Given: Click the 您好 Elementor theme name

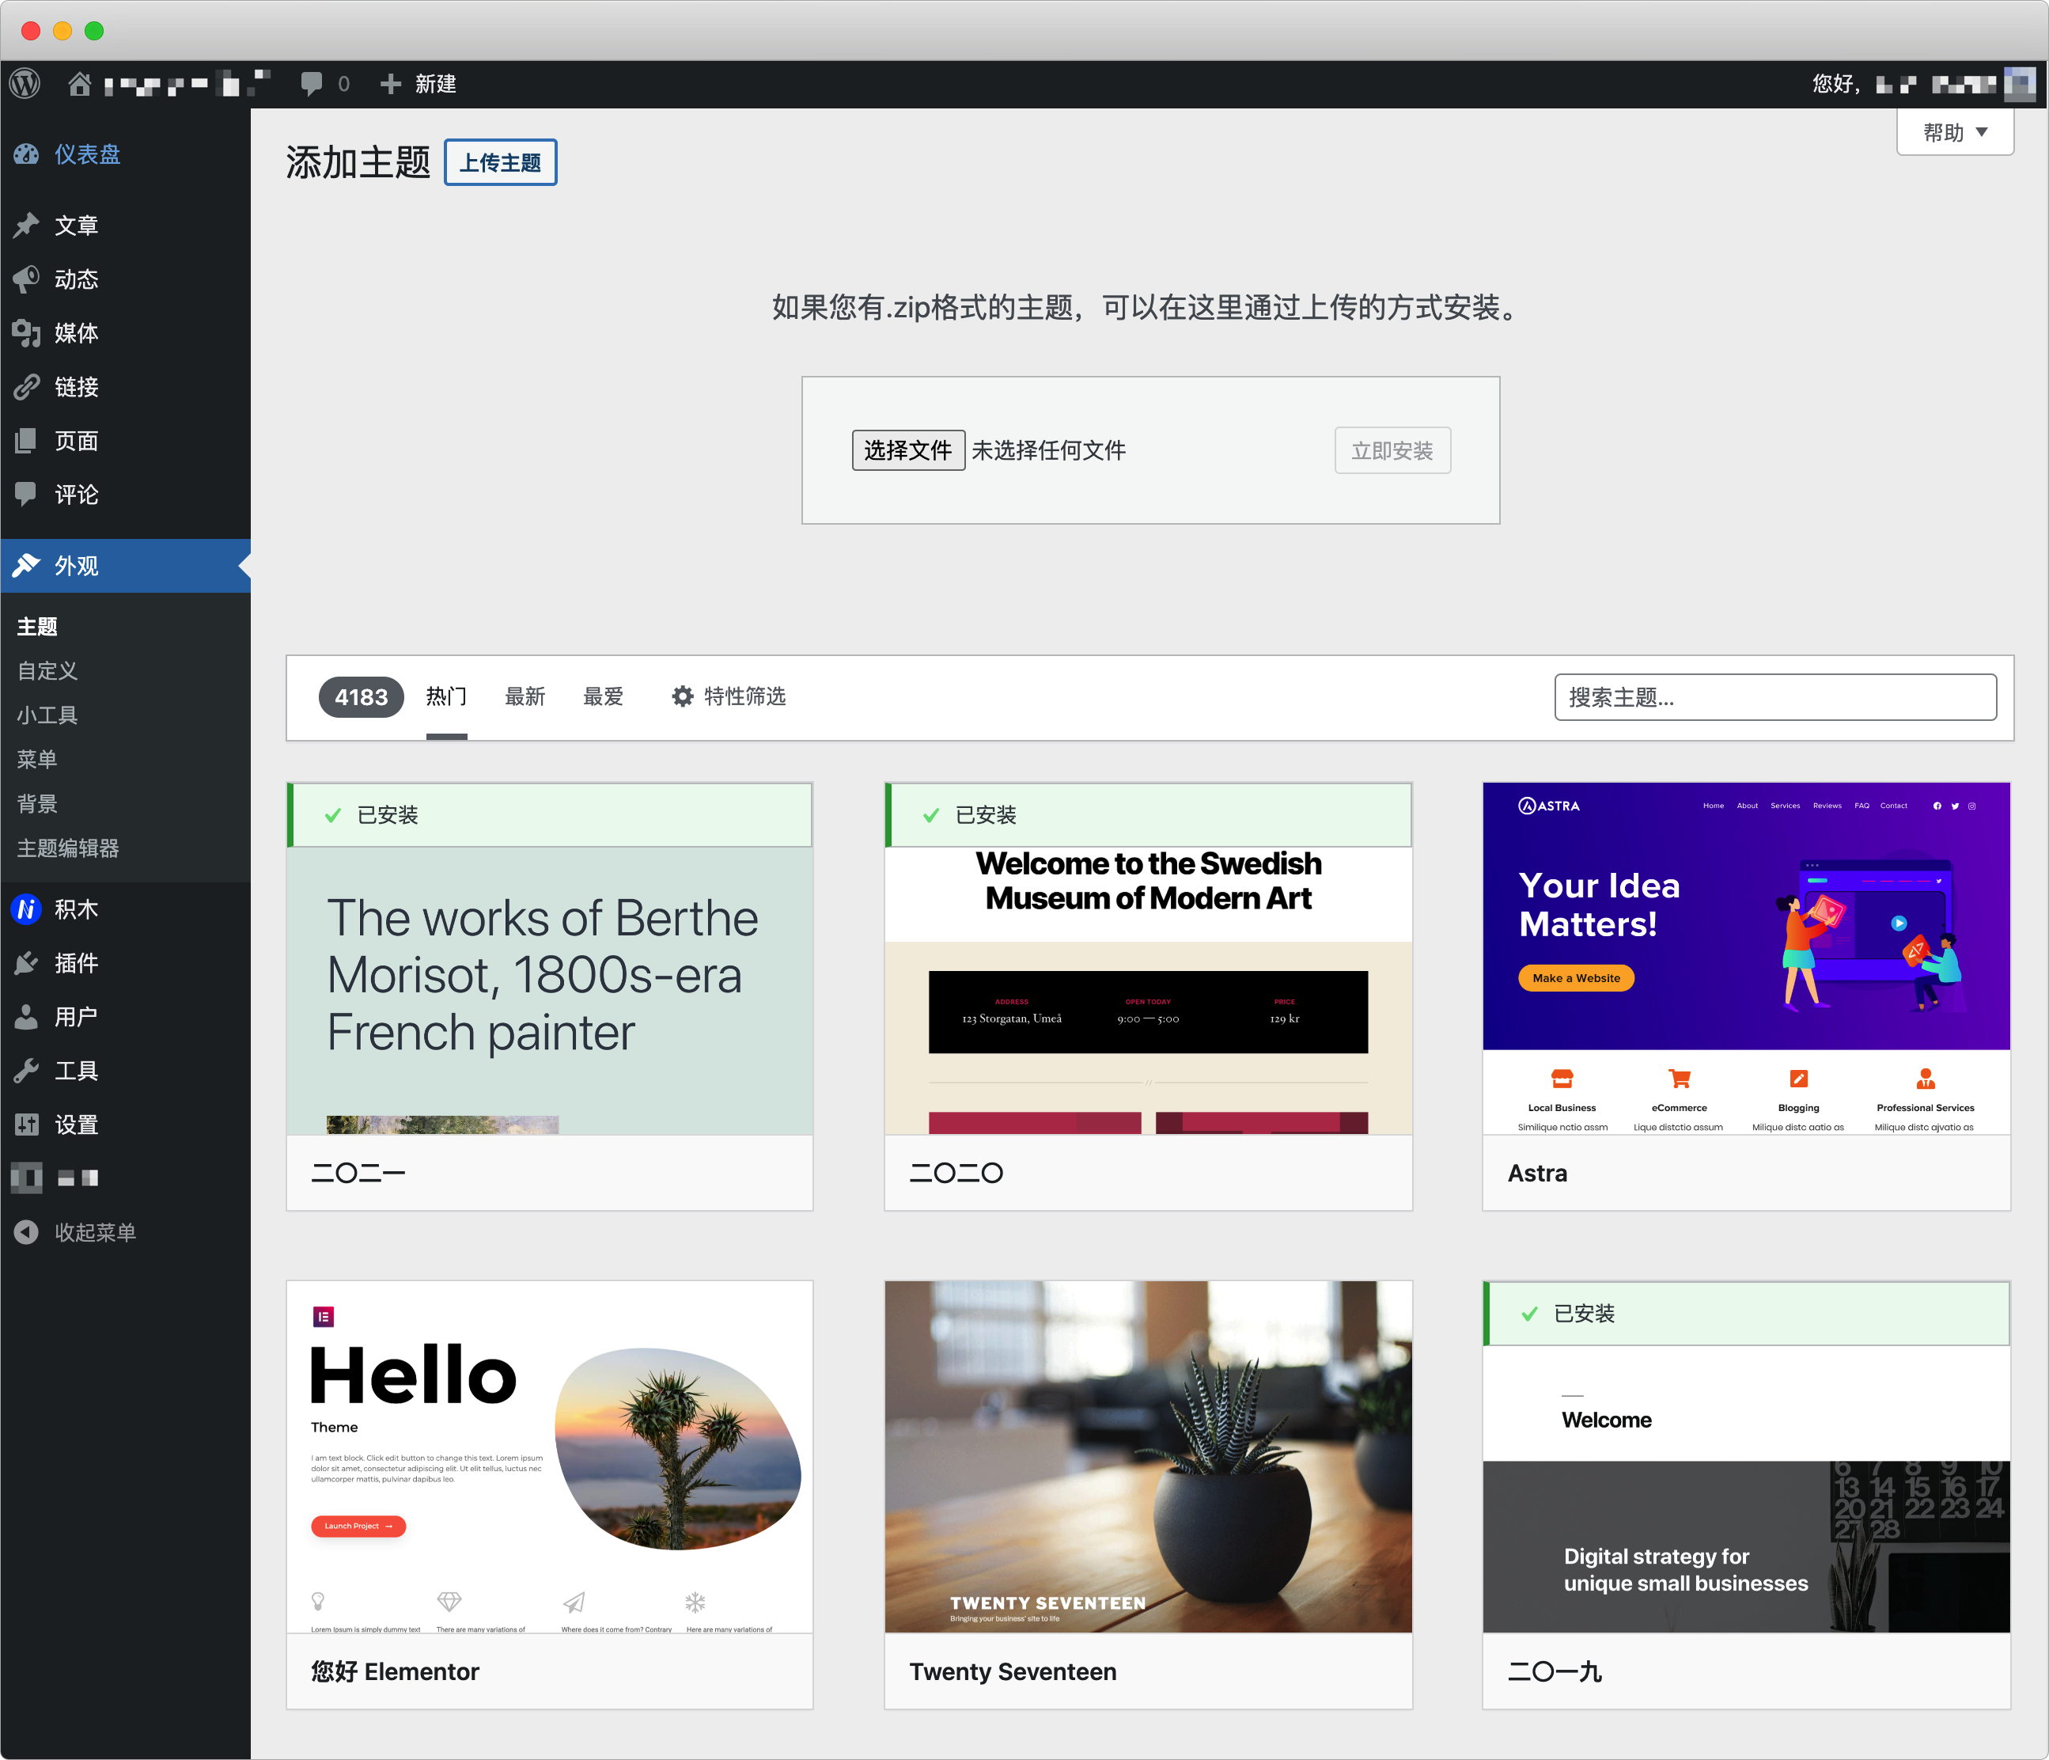Looking at the screenshot, I should [x=395, y=1672].
